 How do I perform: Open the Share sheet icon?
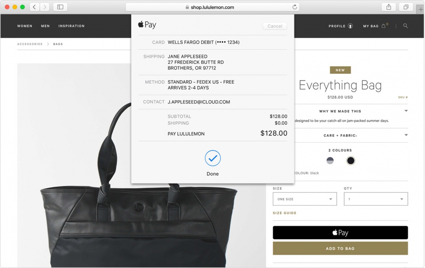(x=389, y=7)
